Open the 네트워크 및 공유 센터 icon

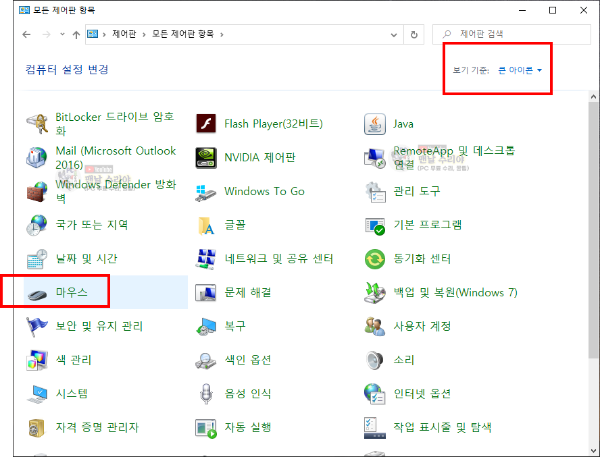tap(206, 259)
